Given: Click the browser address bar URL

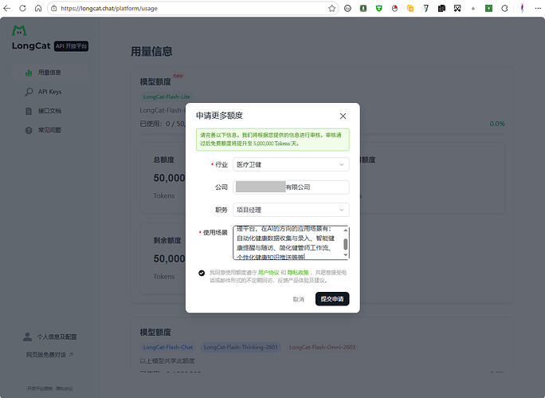Looking at the screenshot, I should click(109, 8).
